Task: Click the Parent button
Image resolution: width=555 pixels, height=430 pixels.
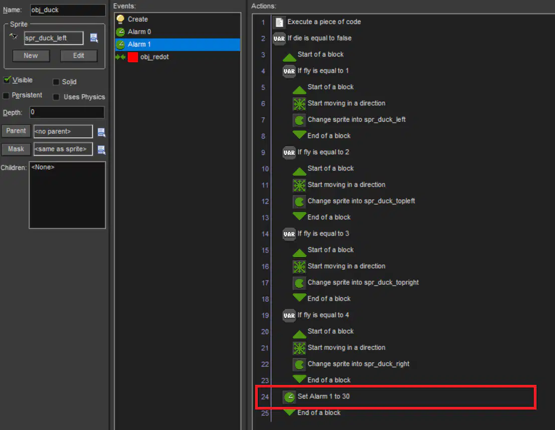Action: tap(16, 131)
